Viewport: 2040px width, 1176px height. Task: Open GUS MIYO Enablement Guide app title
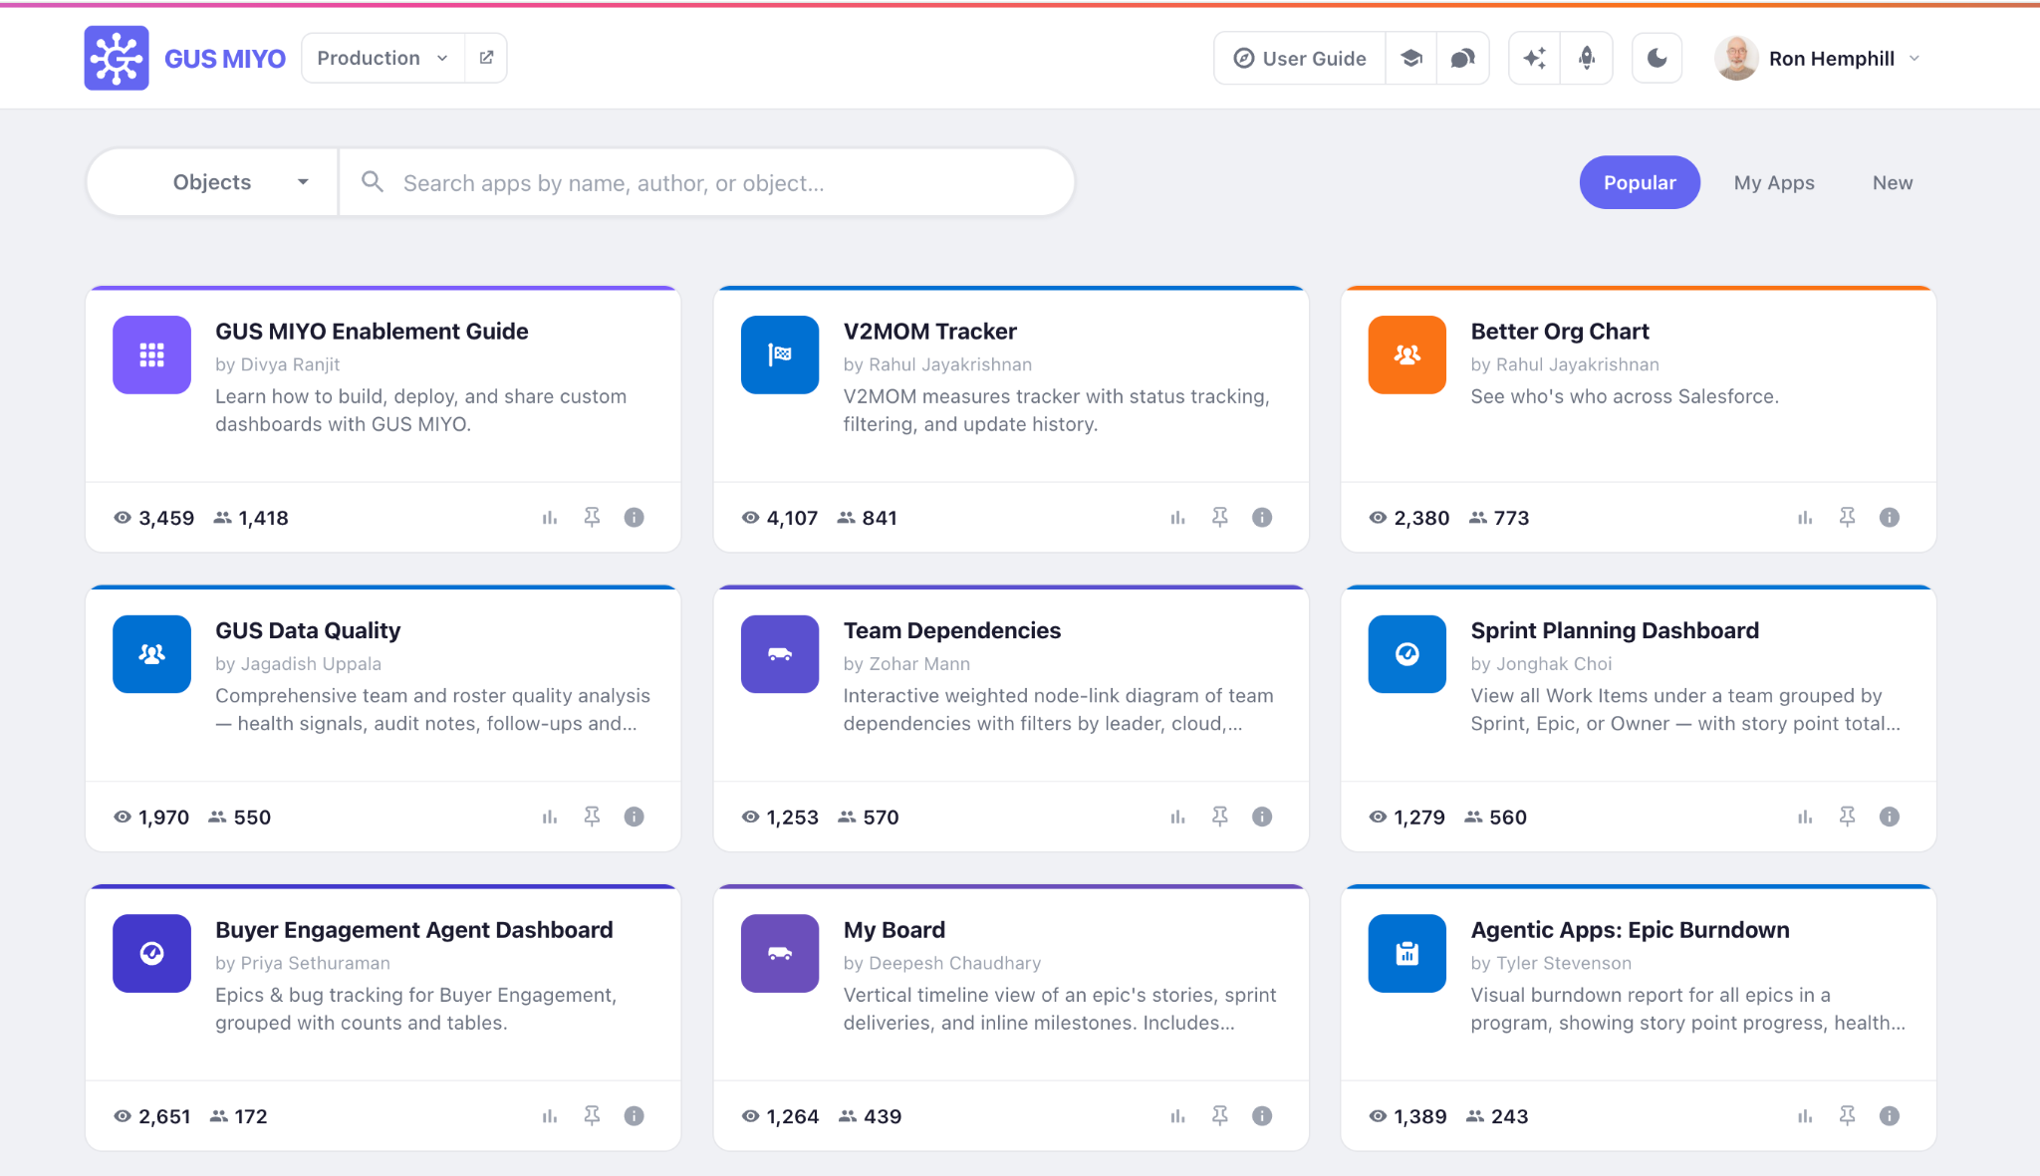coord(372,331)
